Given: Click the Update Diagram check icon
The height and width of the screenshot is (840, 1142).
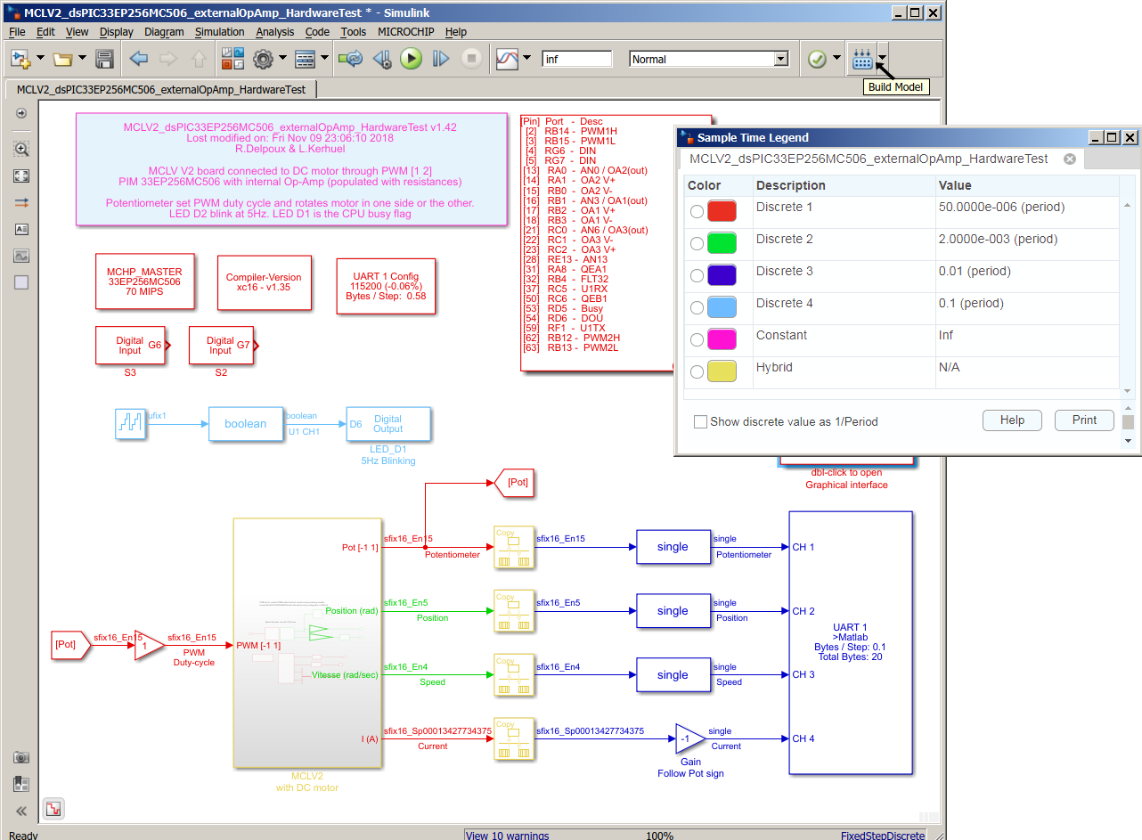Looking at the screenshot, I should point(817,60).
